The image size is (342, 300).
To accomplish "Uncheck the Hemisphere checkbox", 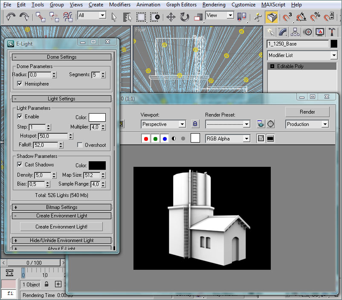I will point(20,84).
